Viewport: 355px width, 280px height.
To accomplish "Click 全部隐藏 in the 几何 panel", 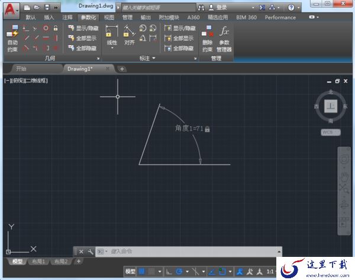I will pos(82,48).
